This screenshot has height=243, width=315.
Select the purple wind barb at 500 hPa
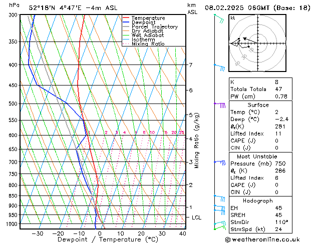[x=220, y=105]
